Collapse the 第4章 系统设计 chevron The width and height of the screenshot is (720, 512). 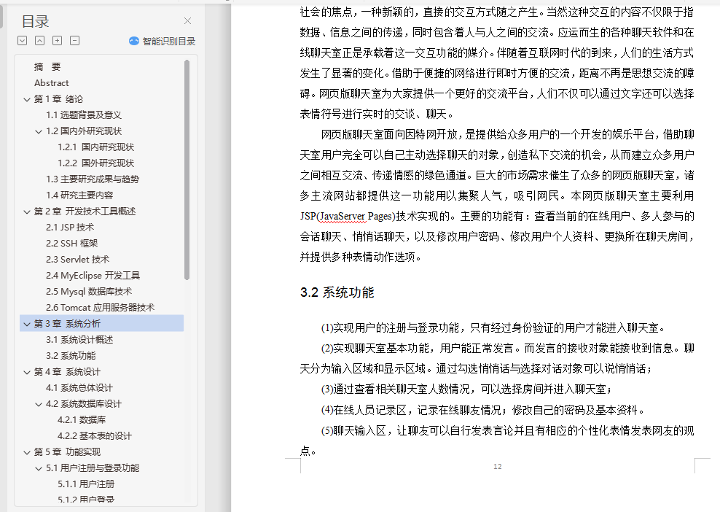pos(27,372)
